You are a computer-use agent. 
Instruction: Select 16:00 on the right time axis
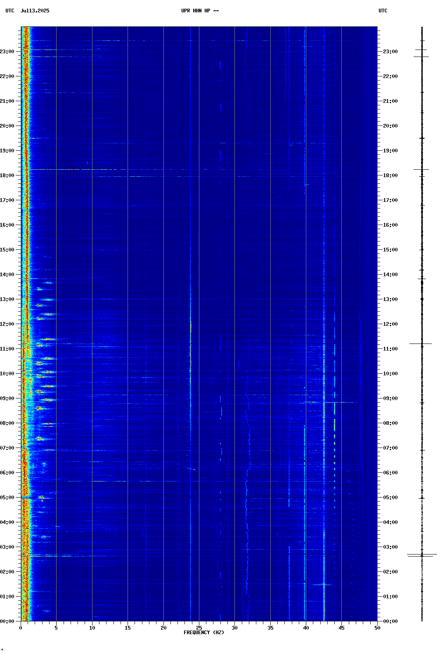(390, 225)
